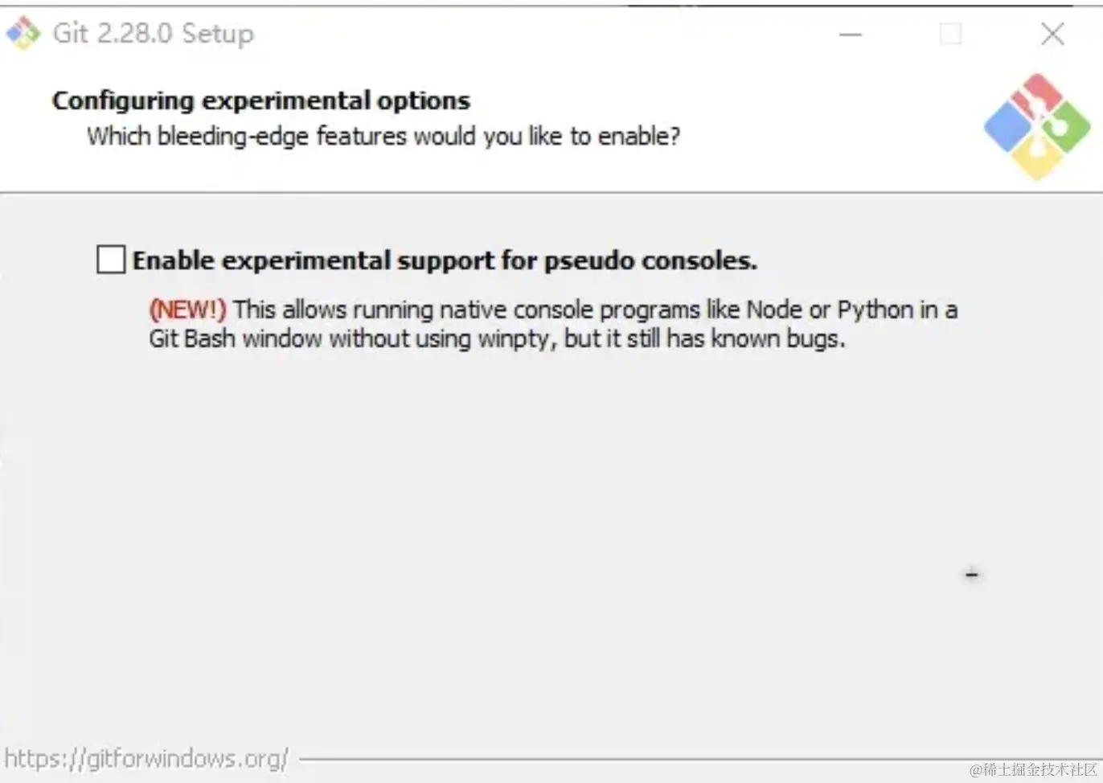Click the small dash mark in empty area
The height and width of the screenshot is (783, 1103).
click(972, 575)
